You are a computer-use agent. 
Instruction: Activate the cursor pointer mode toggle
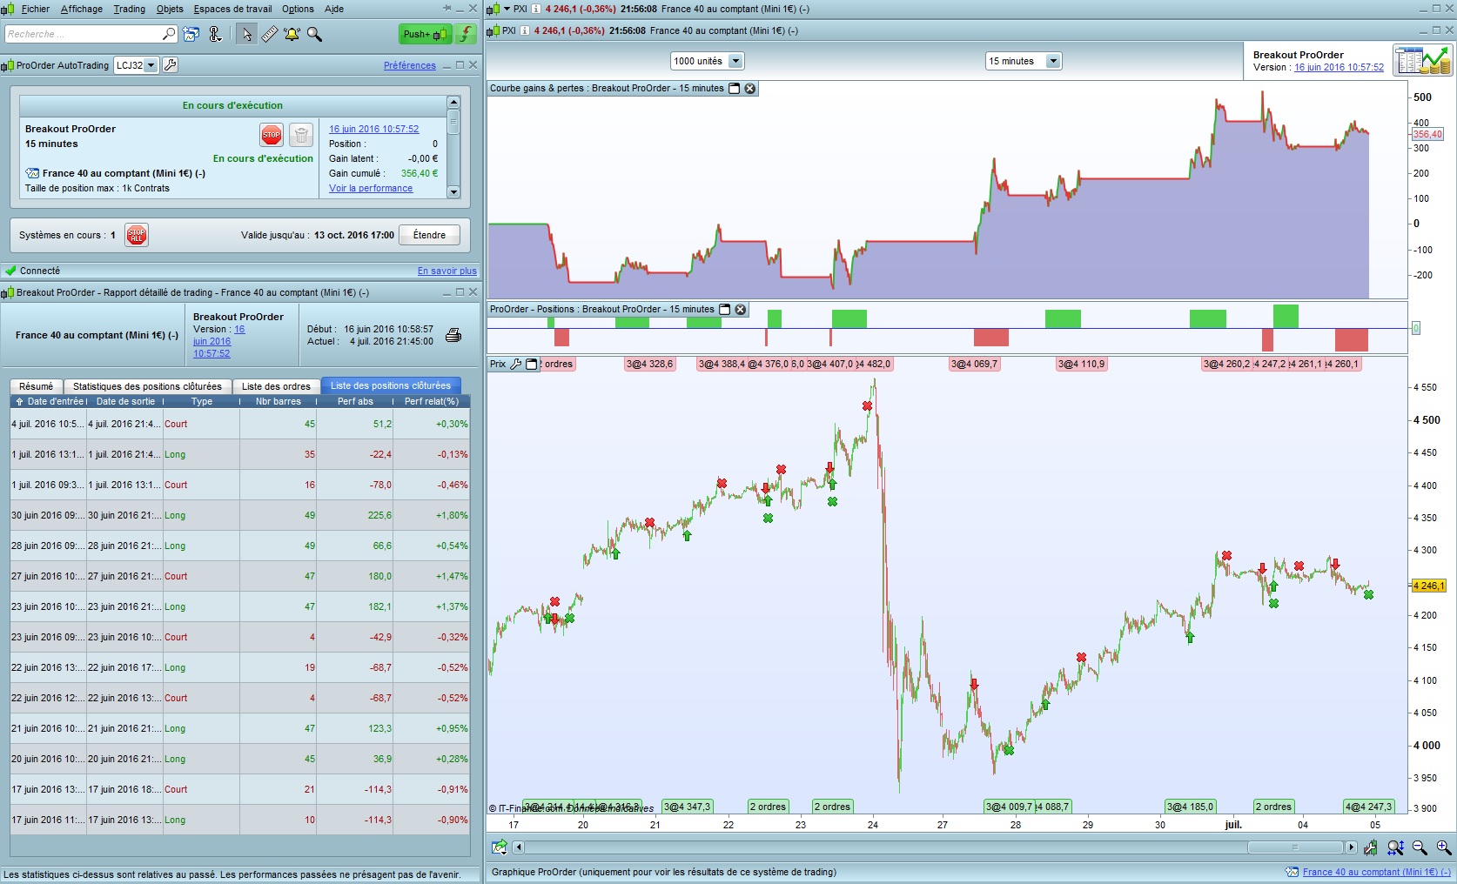pyautogui.click(x=246, y=34)
